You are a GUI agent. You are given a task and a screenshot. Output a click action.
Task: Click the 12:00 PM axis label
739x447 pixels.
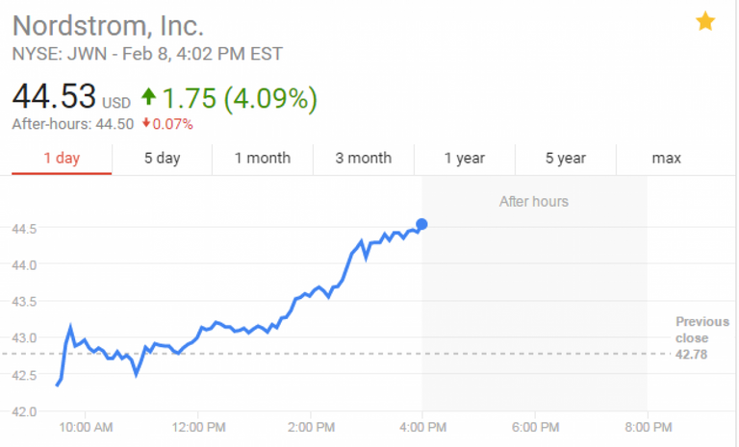point(197,426)
